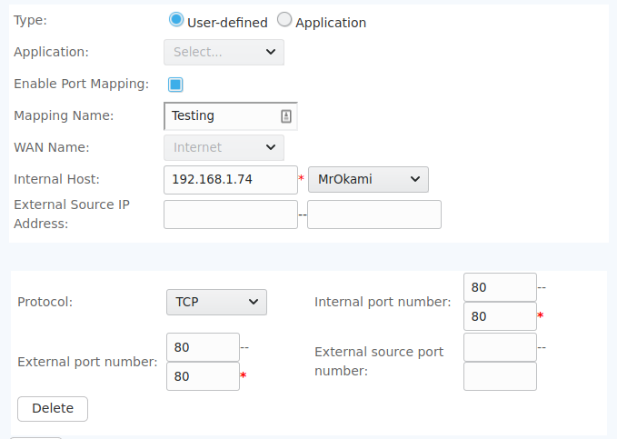617x439 pixels.
Task: Click the partially visible button below Delete
Action: (x=36, y=436)
